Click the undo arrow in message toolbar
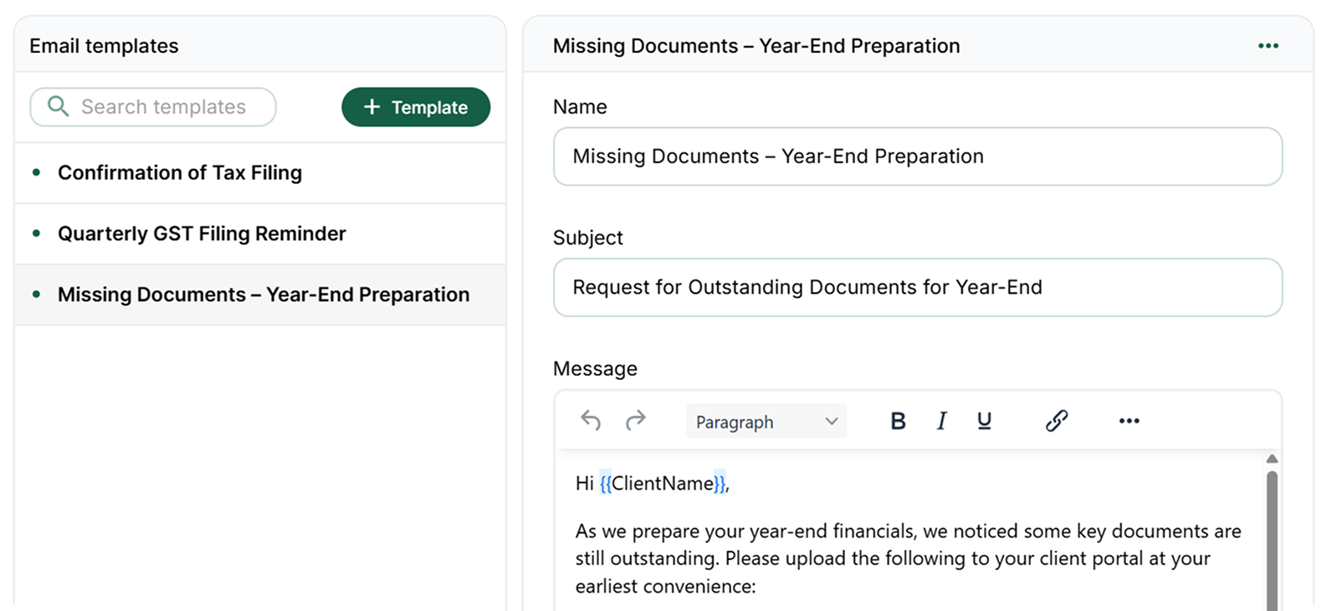The height and width of the screenshot is (611, 1327). [591, 420]
